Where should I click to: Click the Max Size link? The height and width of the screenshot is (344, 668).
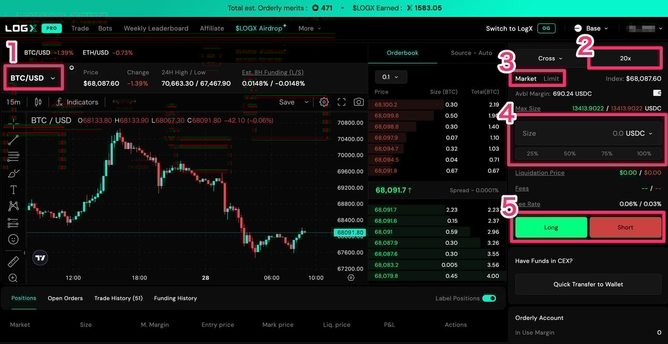528,108
